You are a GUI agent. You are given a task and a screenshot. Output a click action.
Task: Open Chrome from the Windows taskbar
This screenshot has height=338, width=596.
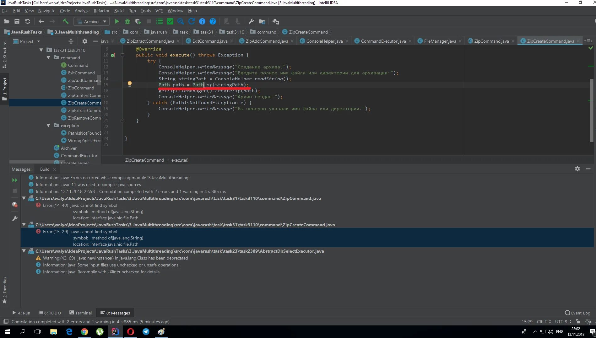(84, 331)
